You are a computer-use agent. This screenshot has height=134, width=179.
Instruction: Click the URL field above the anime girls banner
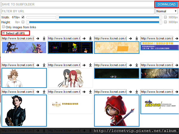tap(18, 38)
